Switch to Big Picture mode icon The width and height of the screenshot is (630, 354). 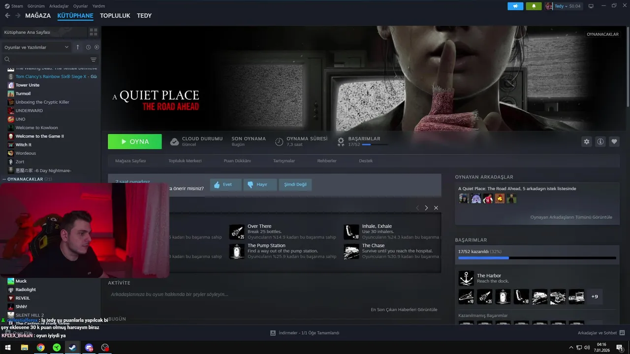point(591,6)
